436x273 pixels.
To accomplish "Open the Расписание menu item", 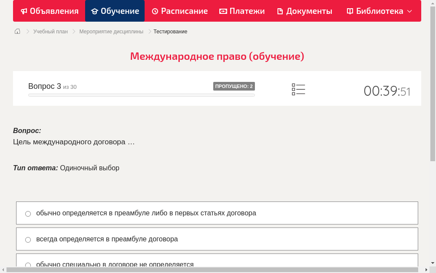I will coord(179,11).
